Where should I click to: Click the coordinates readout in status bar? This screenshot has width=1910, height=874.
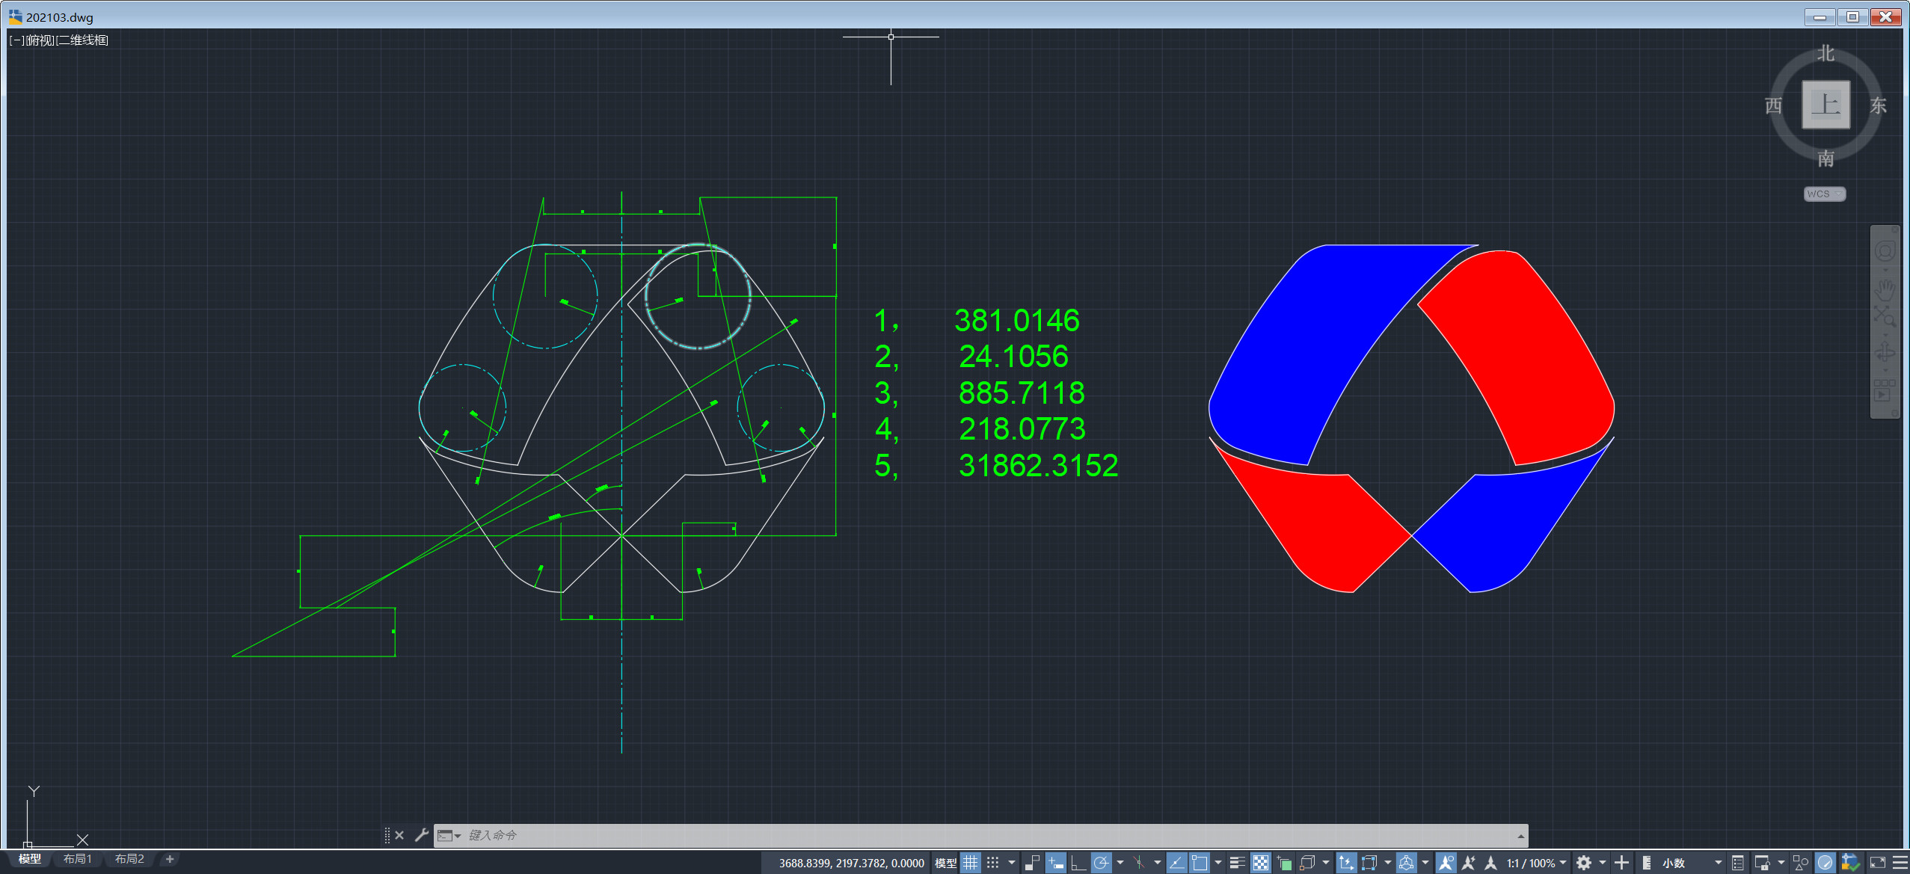click(x=851, y=863)
